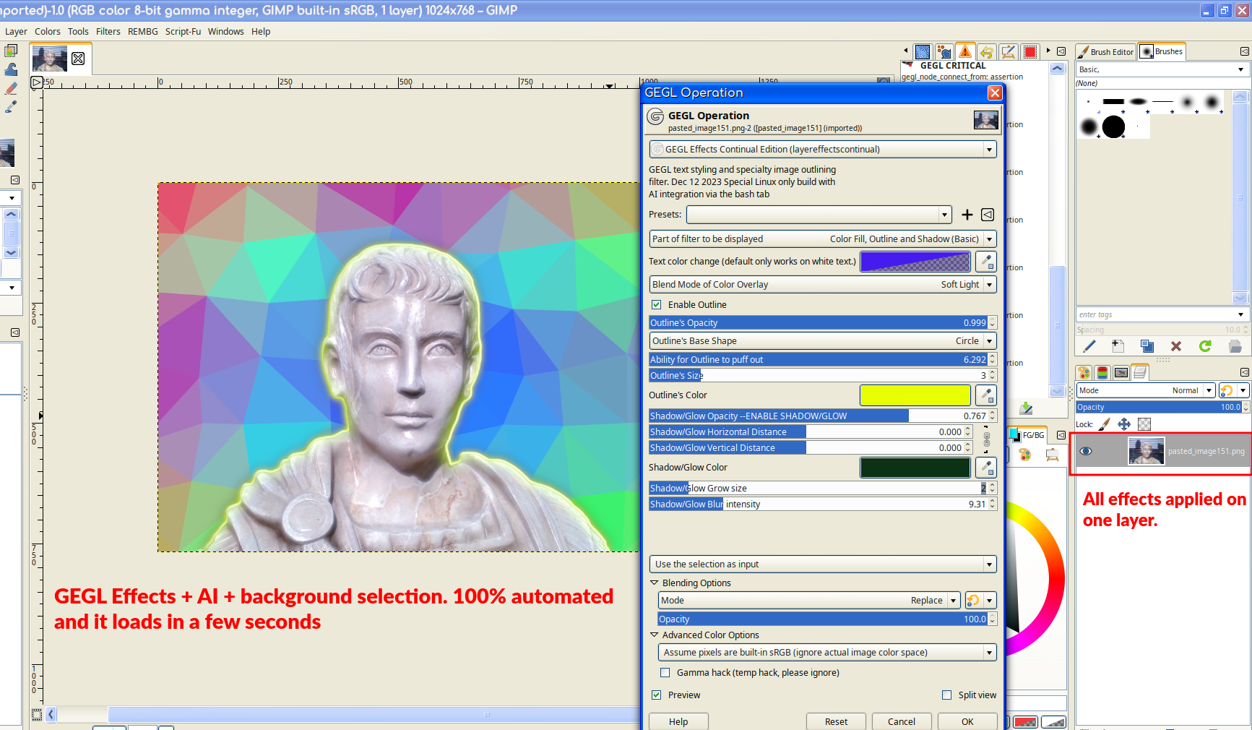Enable the Split view checkbox
The height and width of the screenshot is (730, 1252).
(947, 695)
